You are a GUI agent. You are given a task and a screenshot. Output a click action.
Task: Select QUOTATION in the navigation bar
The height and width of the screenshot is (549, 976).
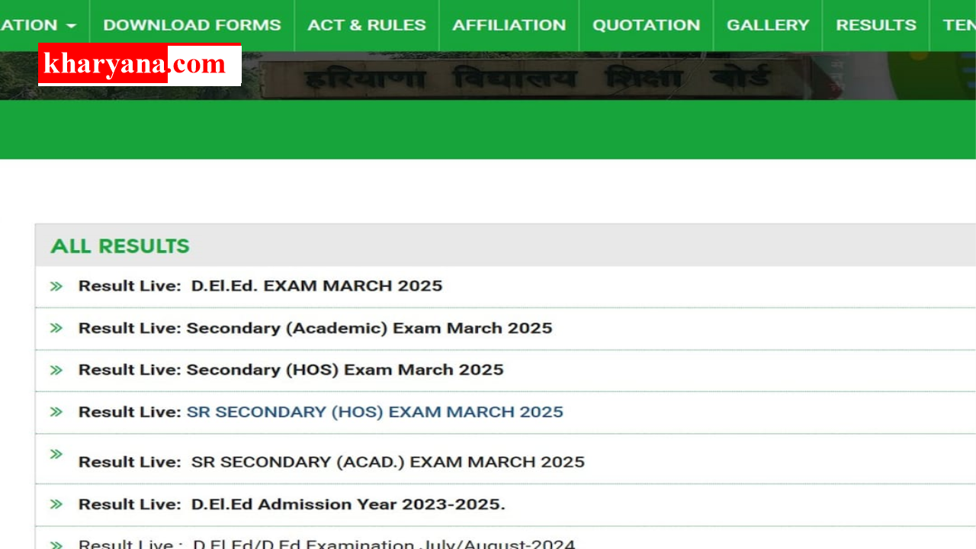pyautogui.click(x=646, y=25)
